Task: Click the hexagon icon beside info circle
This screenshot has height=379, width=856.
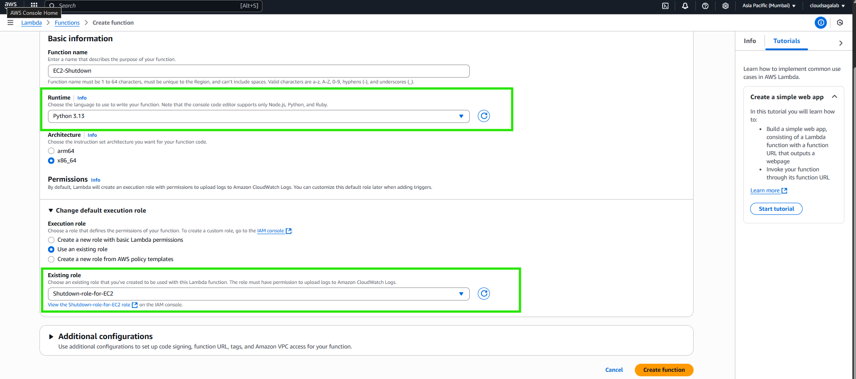Action: click(x=840, y=22)
